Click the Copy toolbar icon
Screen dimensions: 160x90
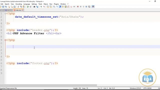click(x=21, y=7)
